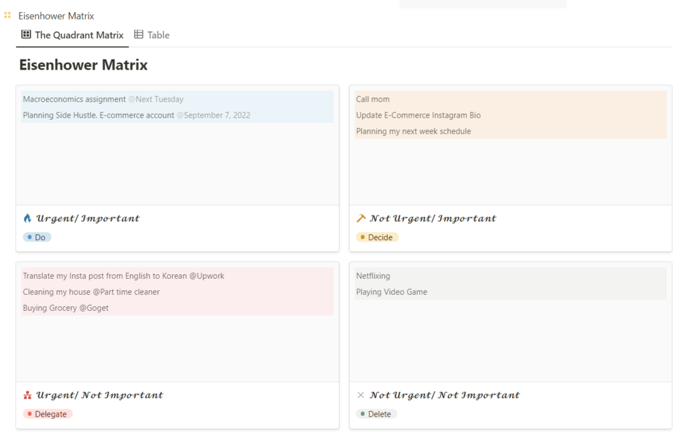Click the org-chart icon on Urgent/Not Important
Viewport: 673px width, 434px height.
pyautogui.click(x=27, y=395)
